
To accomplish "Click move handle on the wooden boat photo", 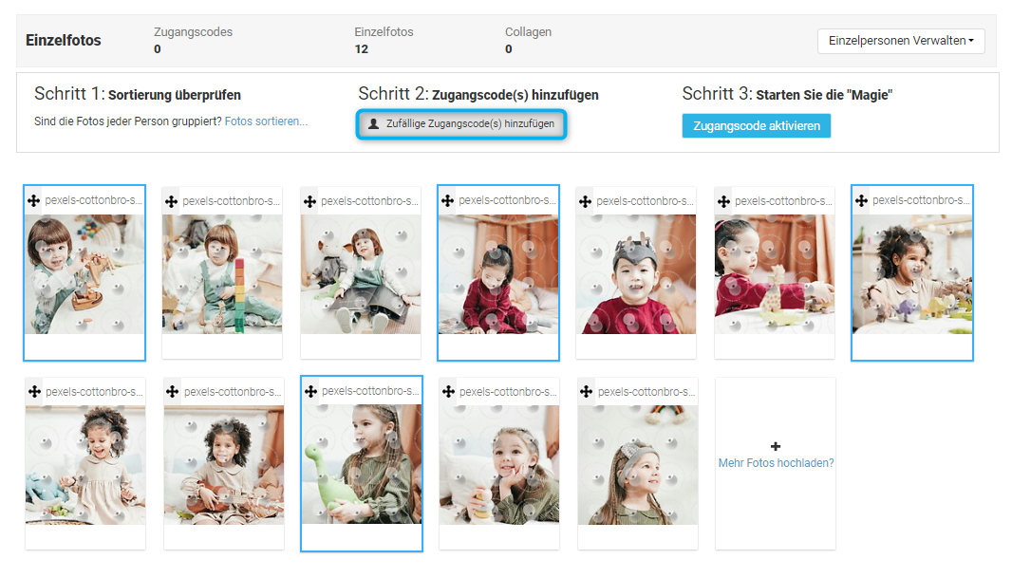I will click(x=33, y=200).
